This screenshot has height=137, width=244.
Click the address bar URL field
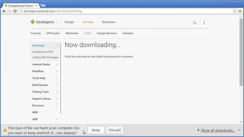[x=126, y=11]
